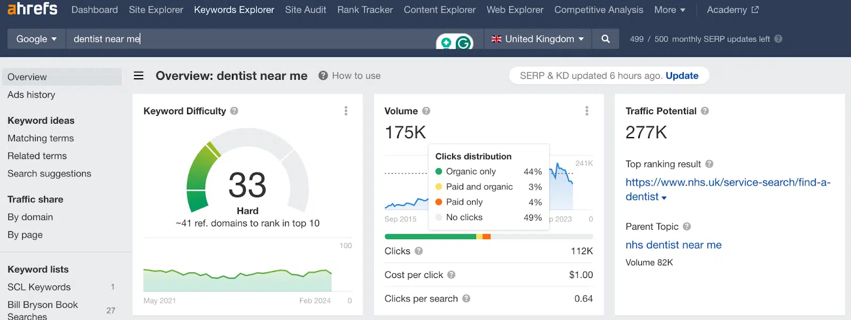Open the nhs dentist near me parent topic
The height and width of the screenshot is (320, 851).
[x=673, y=245]
